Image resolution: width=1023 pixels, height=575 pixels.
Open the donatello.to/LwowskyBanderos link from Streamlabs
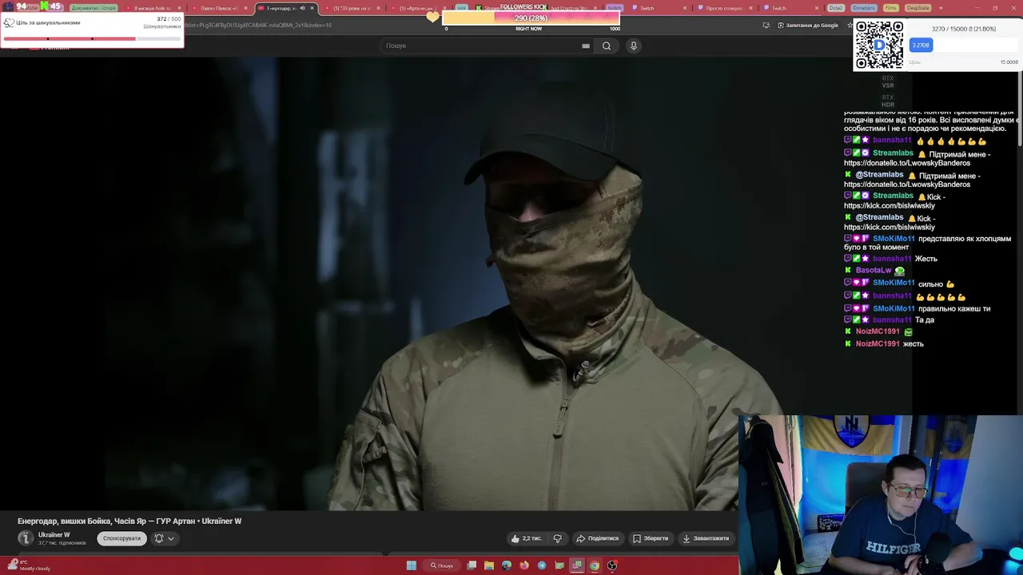click(x=907, y=163)
